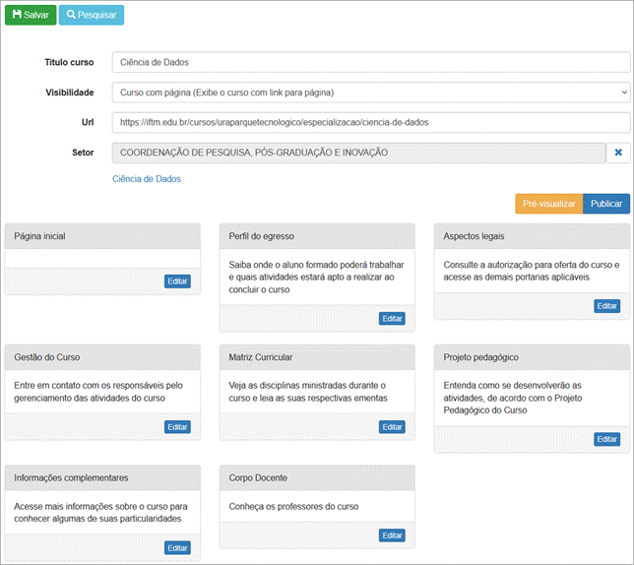Edit the Página inicial section

[x=177, y=282]
